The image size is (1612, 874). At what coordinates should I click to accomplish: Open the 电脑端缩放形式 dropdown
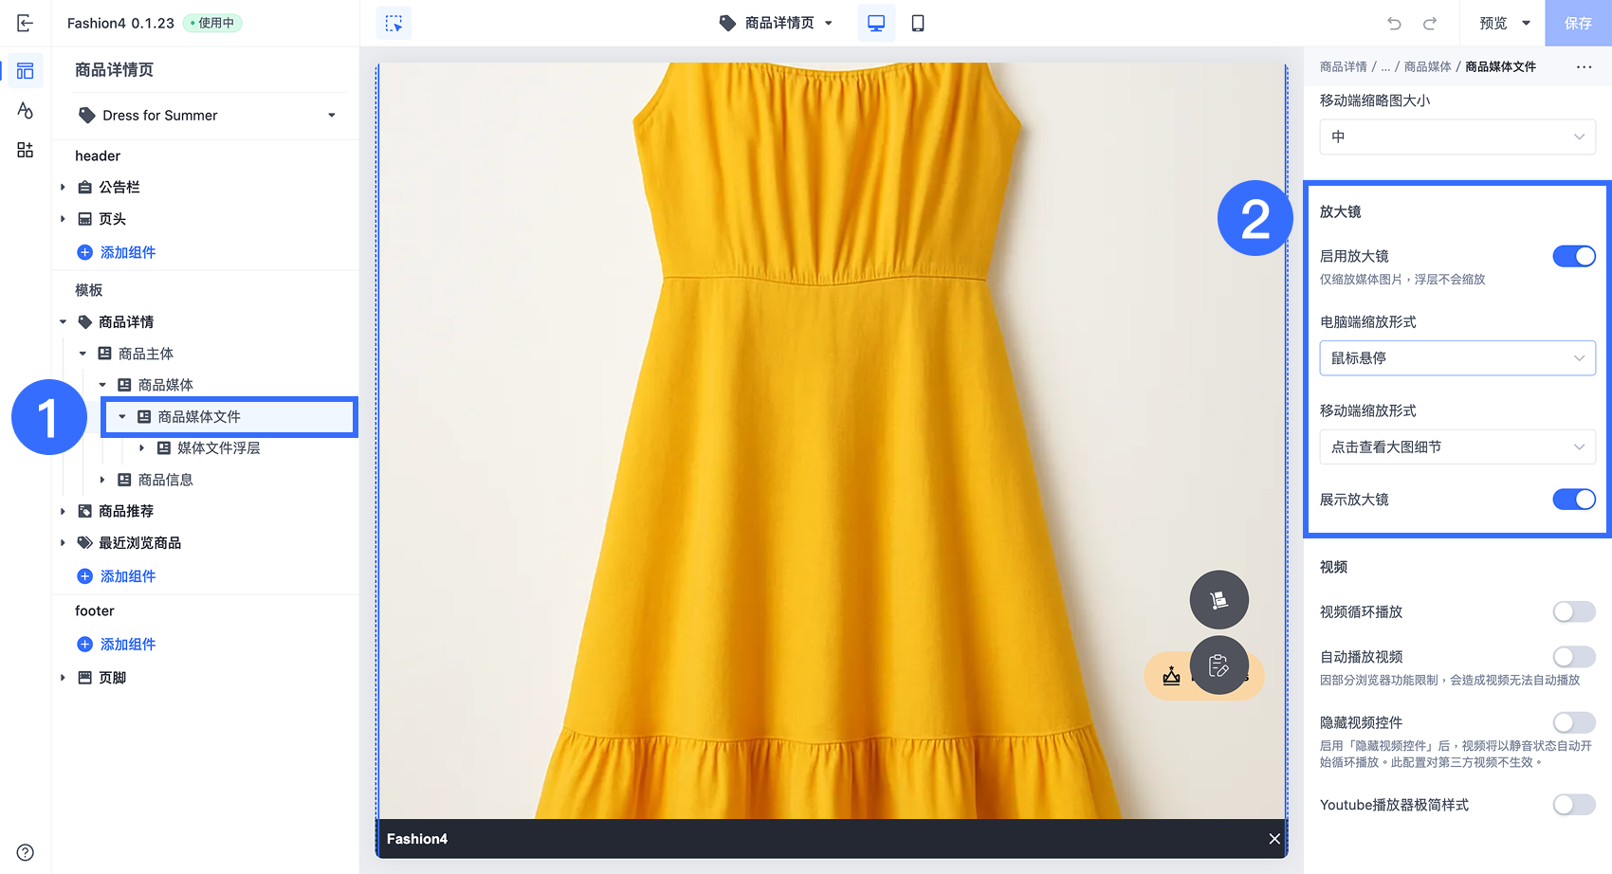[x=1456, y=358]
